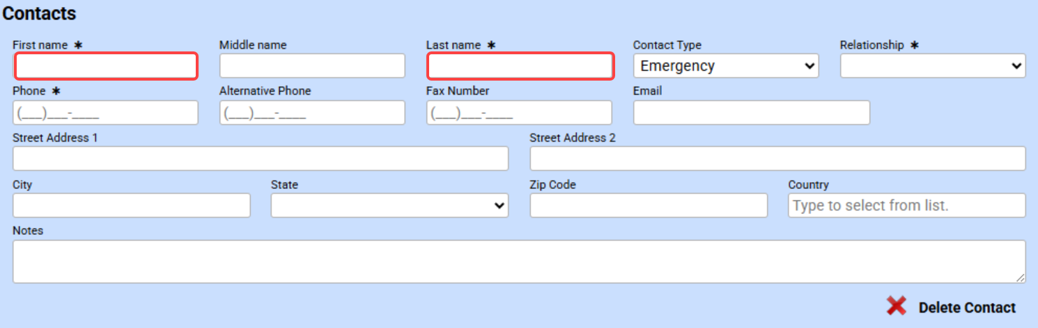Screen dimensions: 1038x328
Task: Click the Country type-to-select field
Action: [x=906, y=205]
